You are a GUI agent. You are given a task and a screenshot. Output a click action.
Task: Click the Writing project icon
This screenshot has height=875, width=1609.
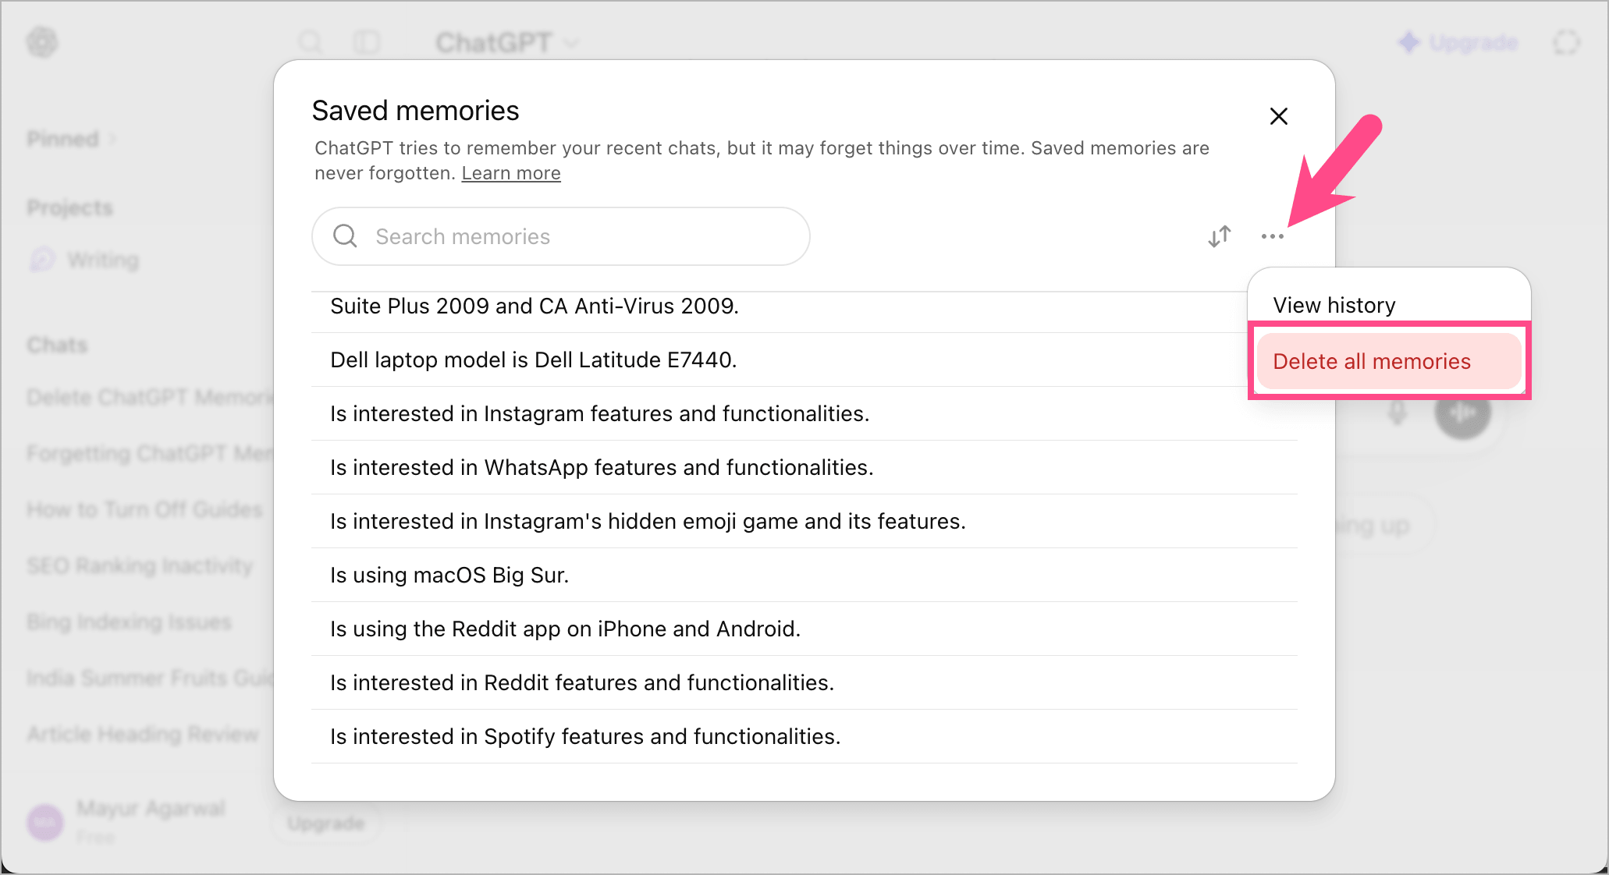(42, 260)
